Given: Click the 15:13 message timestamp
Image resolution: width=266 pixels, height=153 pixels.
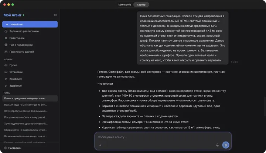Looking at the screenshot, I should pyautogui.click(x=234, y=62).
